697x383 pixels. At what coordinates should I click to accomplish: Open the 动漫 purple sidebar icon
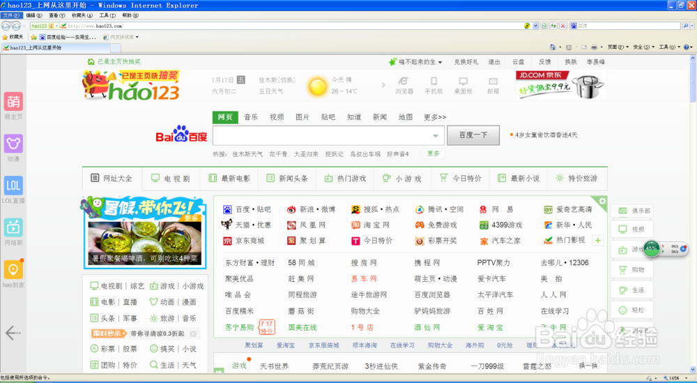tap(13, 144)
